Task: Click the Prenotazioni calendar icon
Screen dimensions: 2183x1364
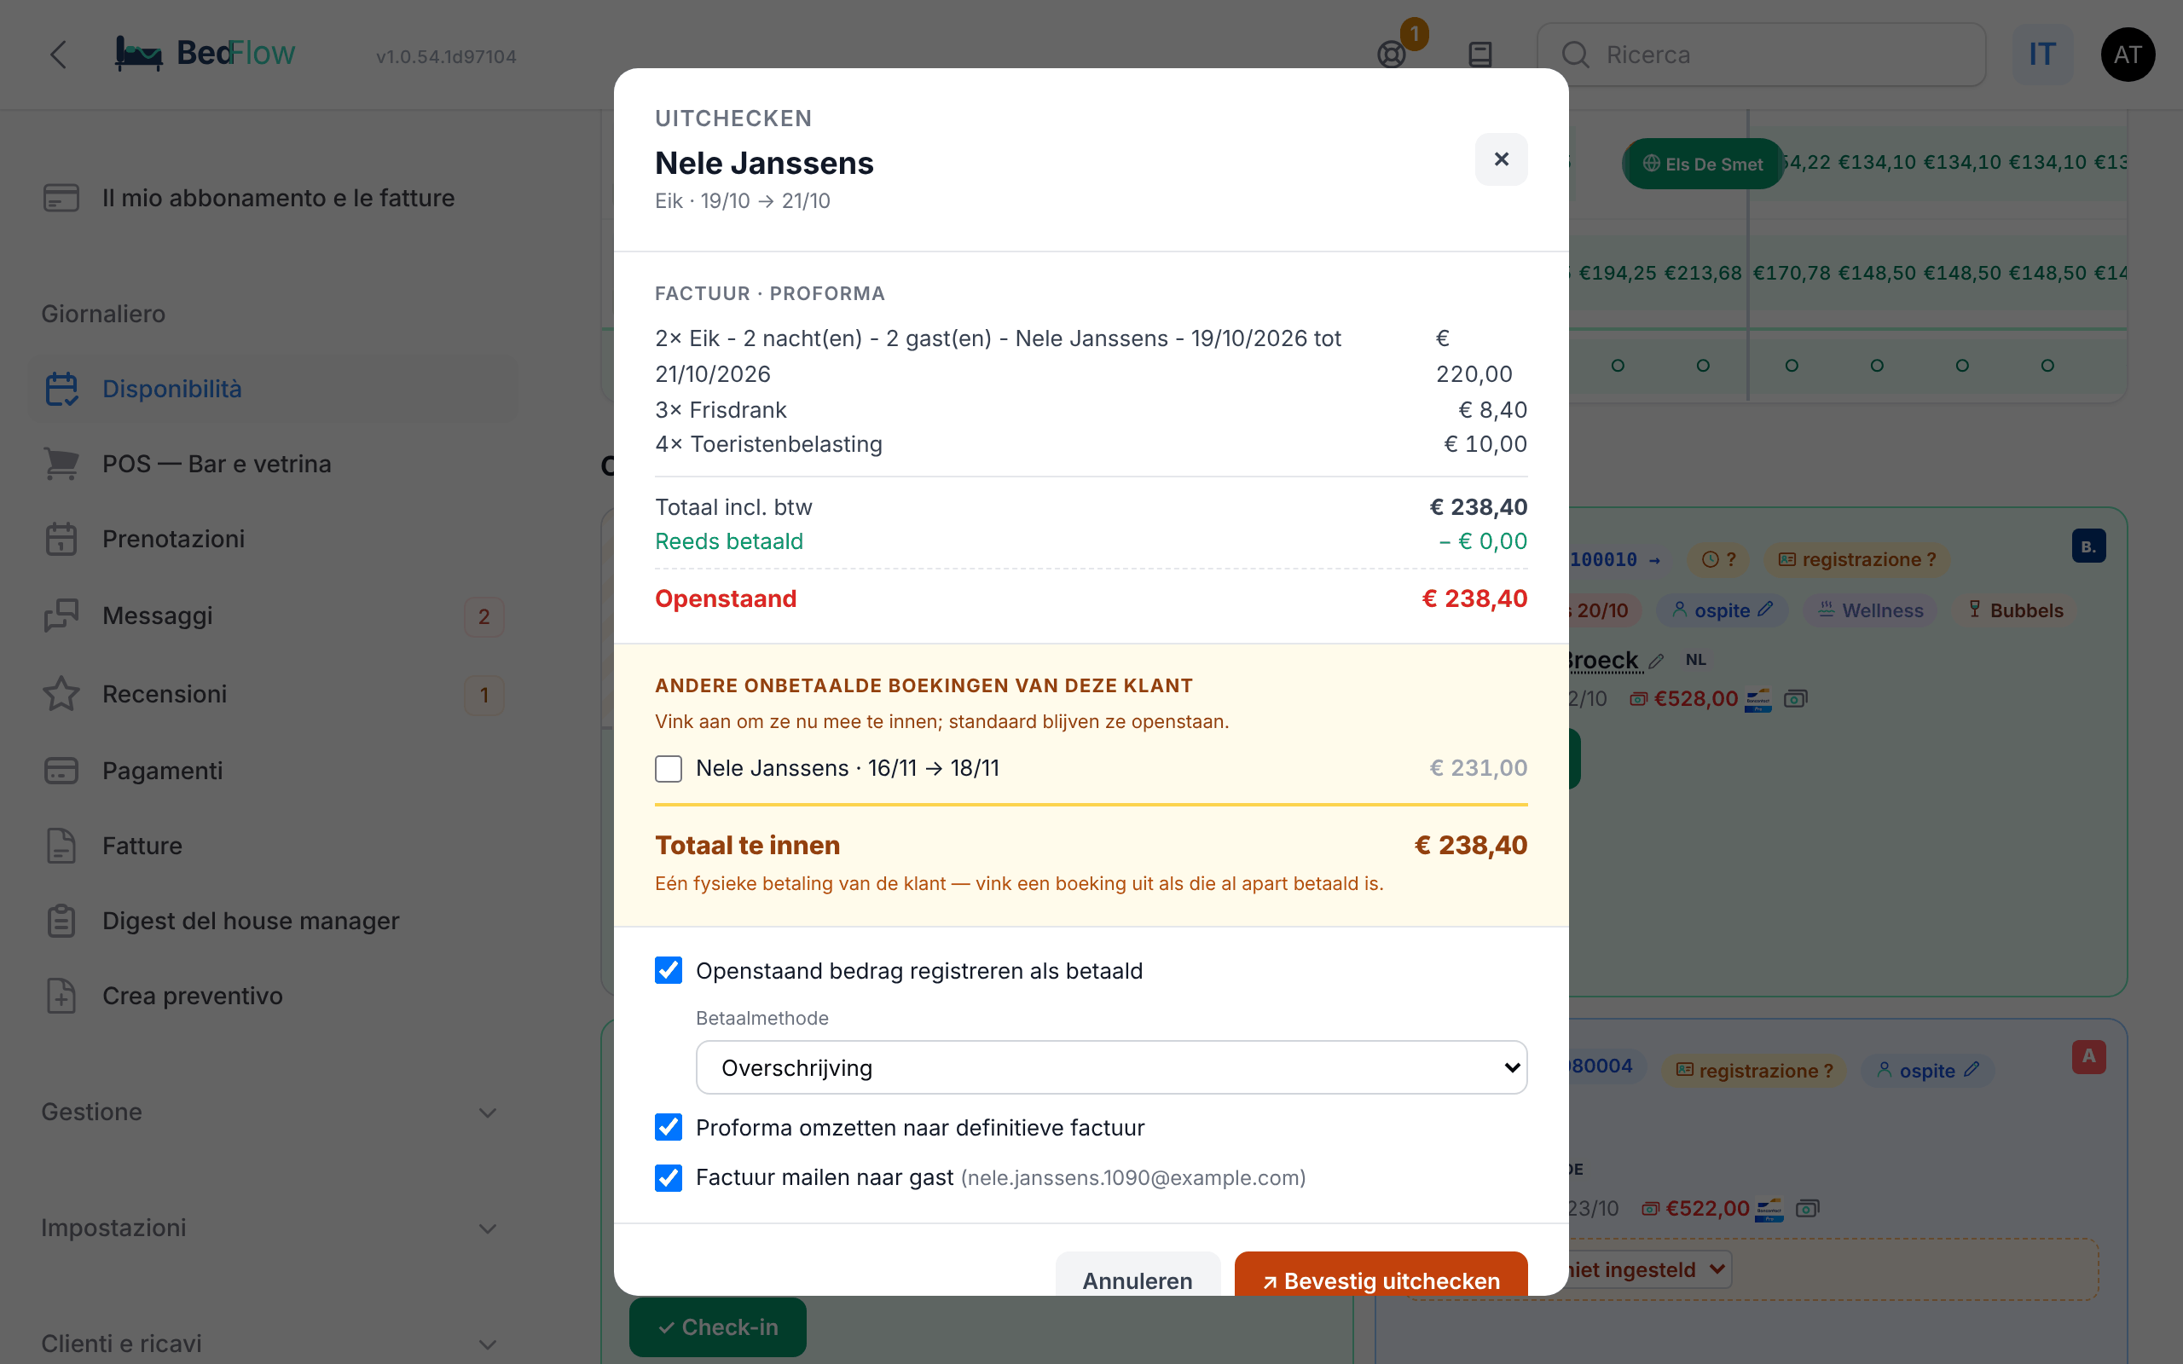Action: [61, 539]
